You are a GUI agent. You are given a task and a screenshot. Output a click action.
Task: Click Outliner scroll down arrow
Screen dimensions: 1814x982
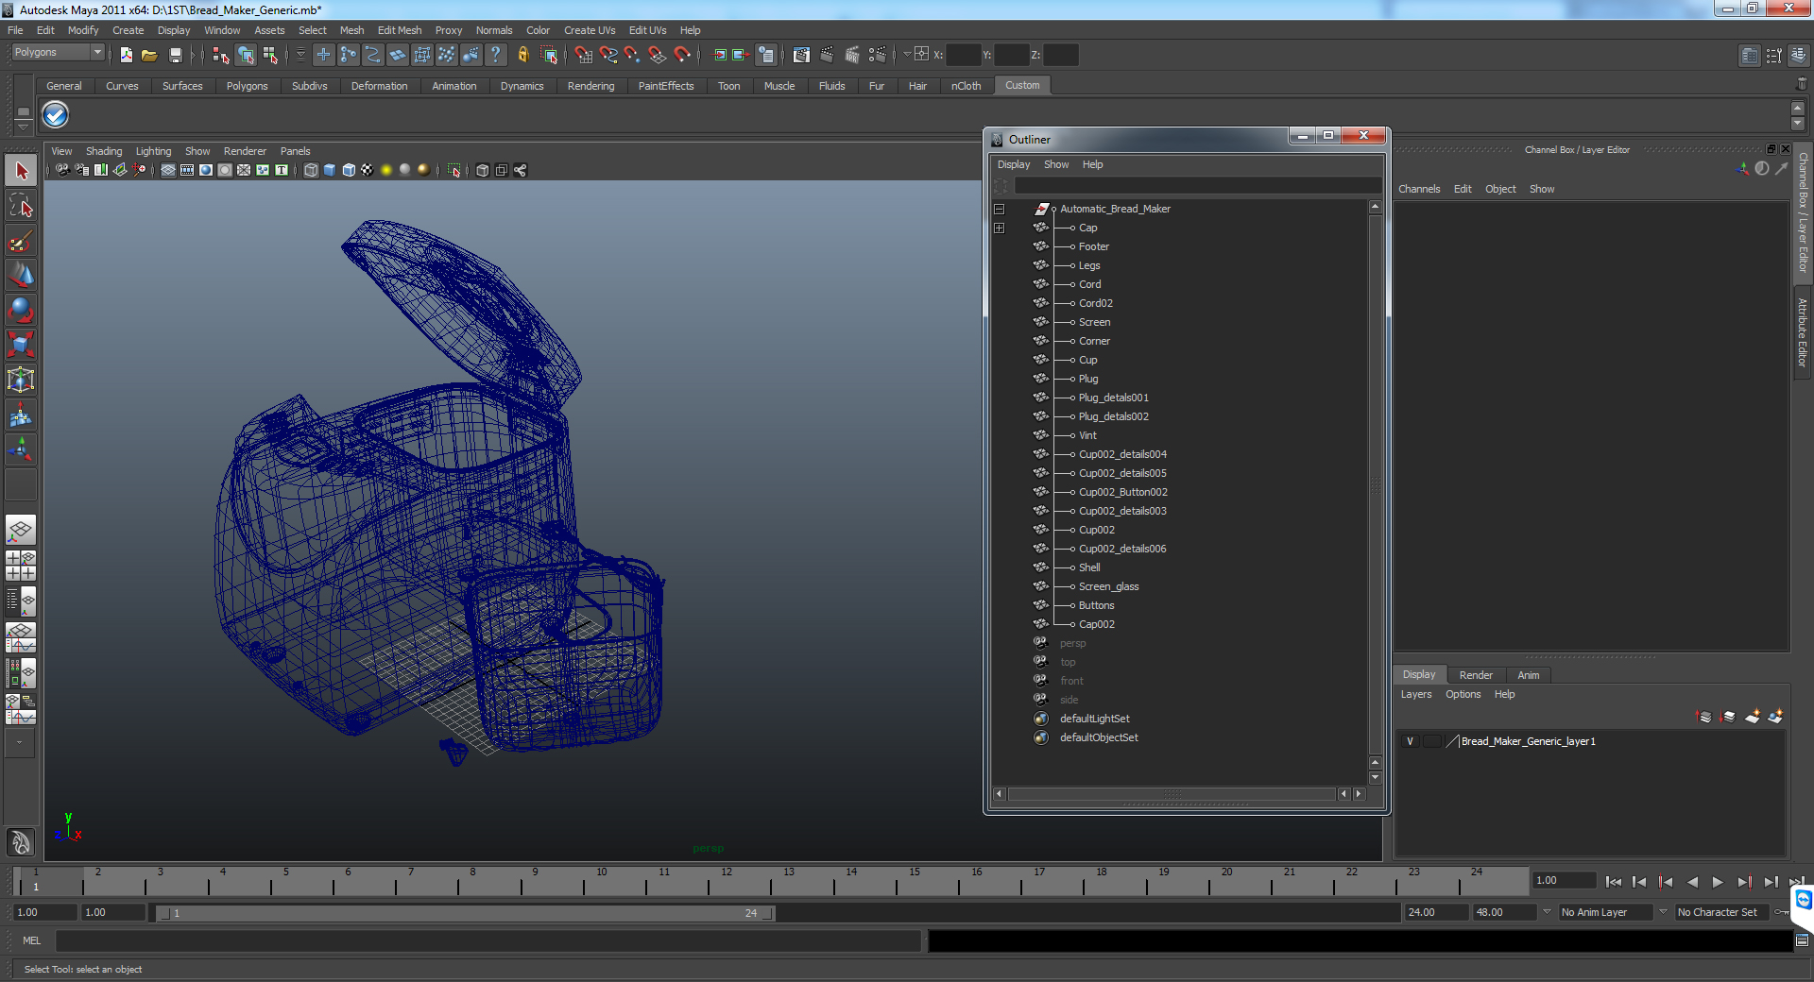(x=1375, y=778)
